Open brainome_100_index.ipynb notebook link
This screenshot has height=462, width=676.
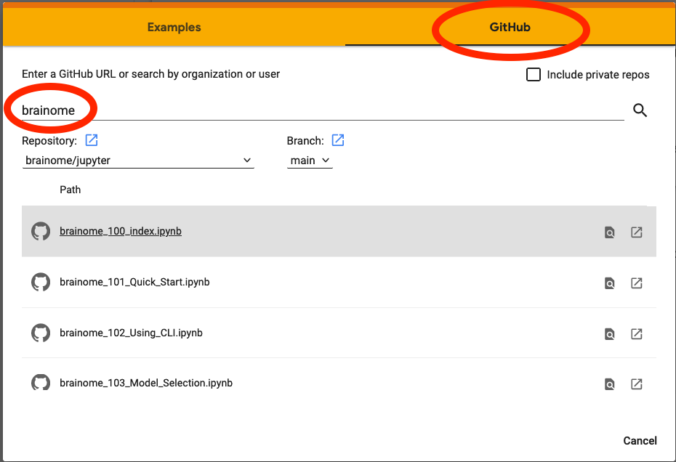pos(120,231)
